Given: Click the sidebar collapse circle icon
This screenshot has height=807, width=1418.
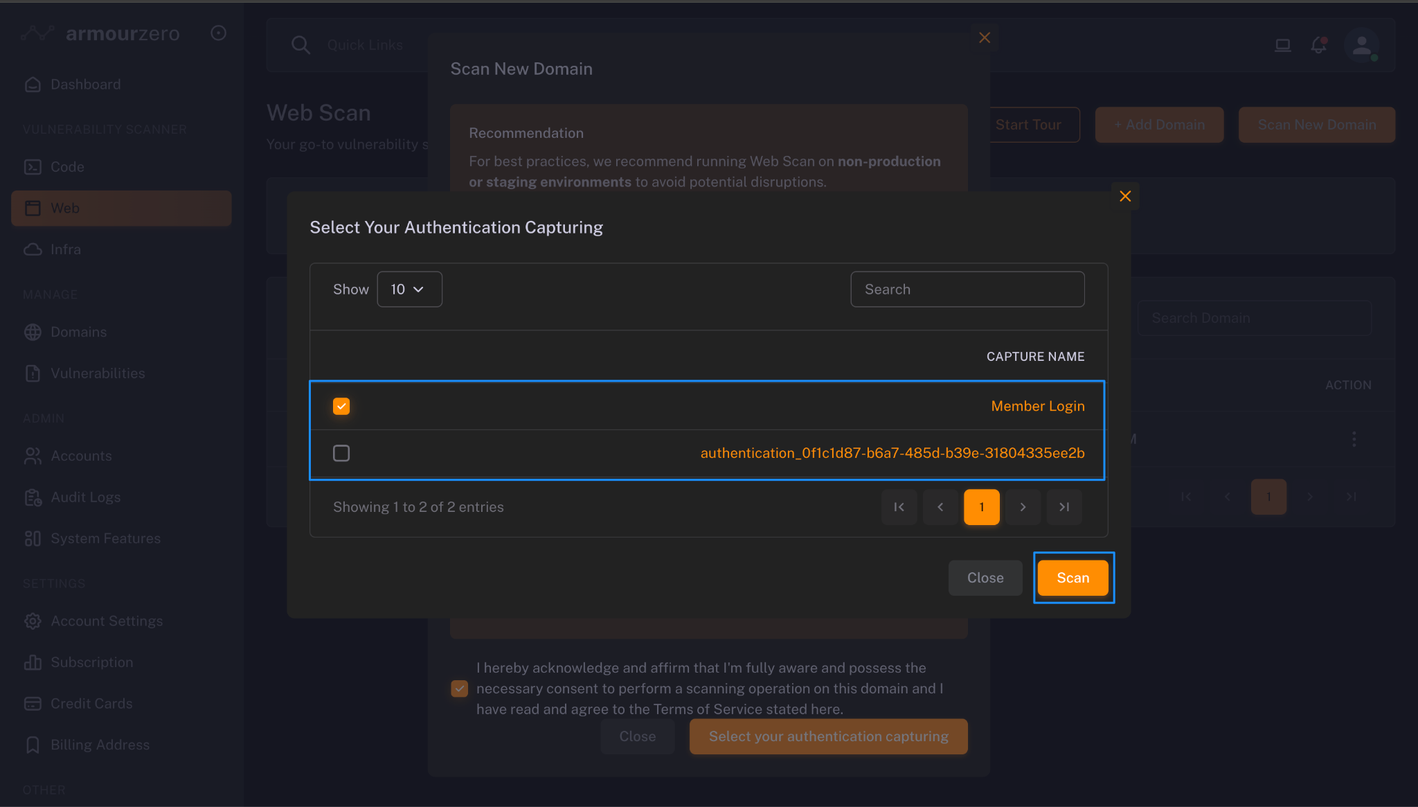Looking at the screenshot, I should (x=218, y=33).
